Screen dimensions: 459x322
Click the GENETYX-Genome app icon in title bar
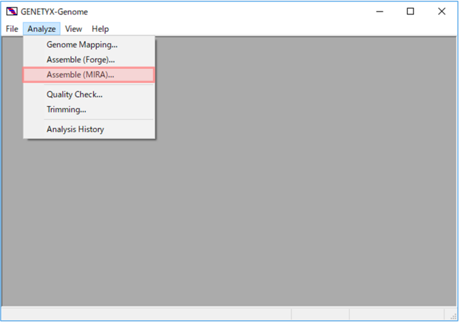pyautogui.click(x=12, y=12)
